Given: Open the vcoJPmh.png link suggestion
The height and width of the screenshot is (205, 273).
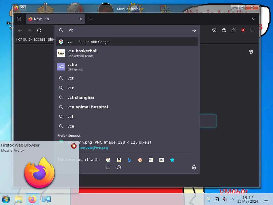Looking at the screenshot, I should (127, 145).
